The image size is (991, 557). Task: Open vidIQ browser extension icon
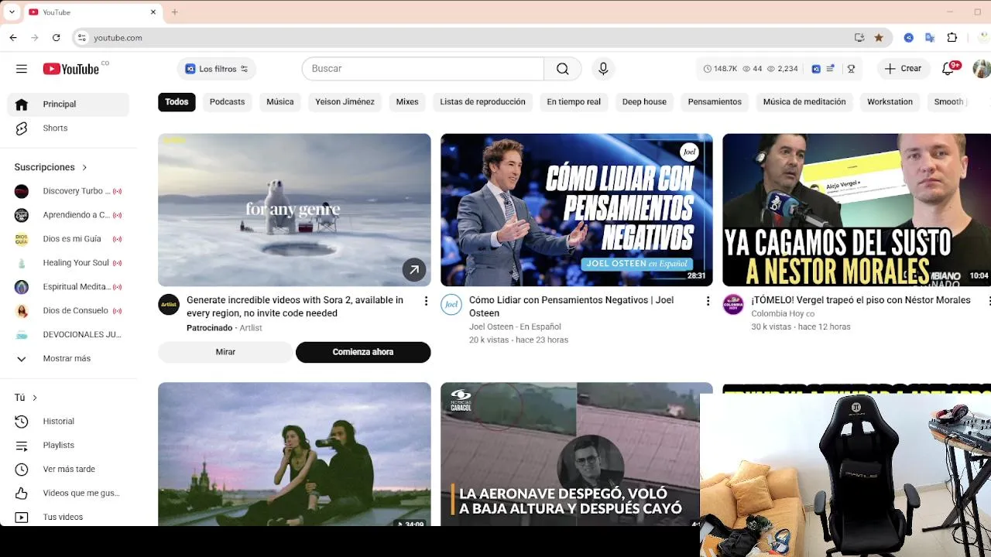coord(909,37)
